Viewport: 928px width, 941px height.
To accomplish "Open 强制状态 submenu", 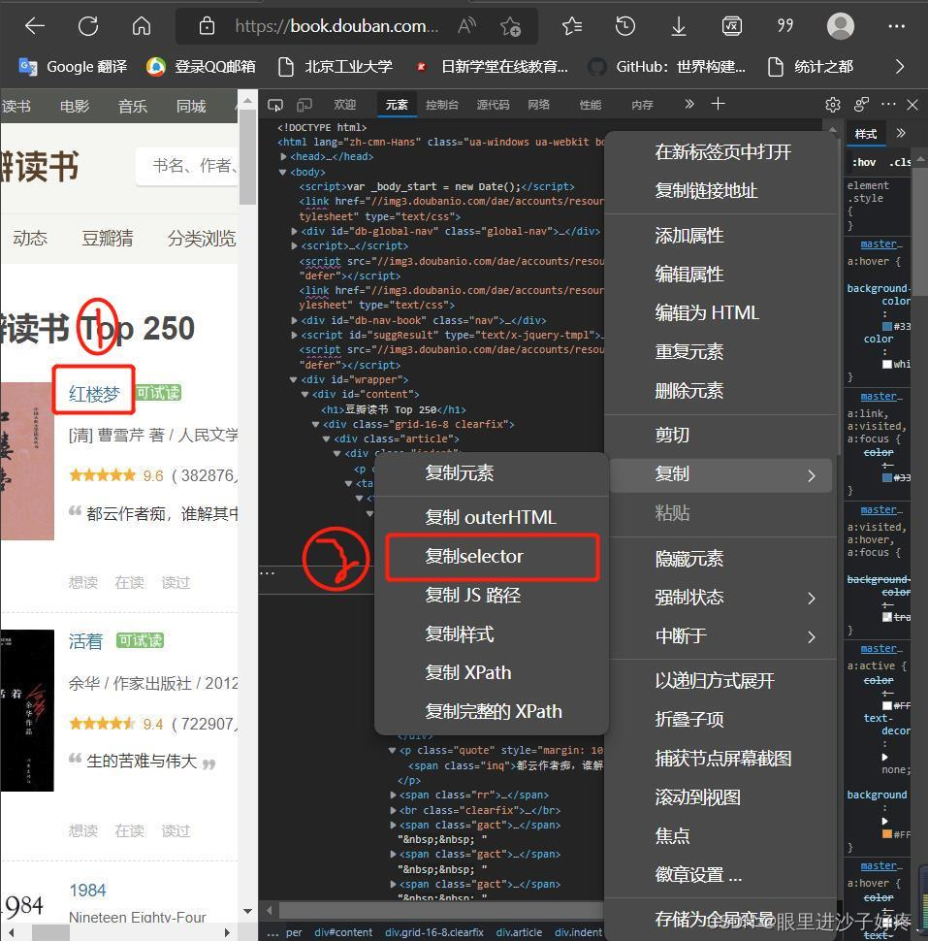I will coord(720,598).
